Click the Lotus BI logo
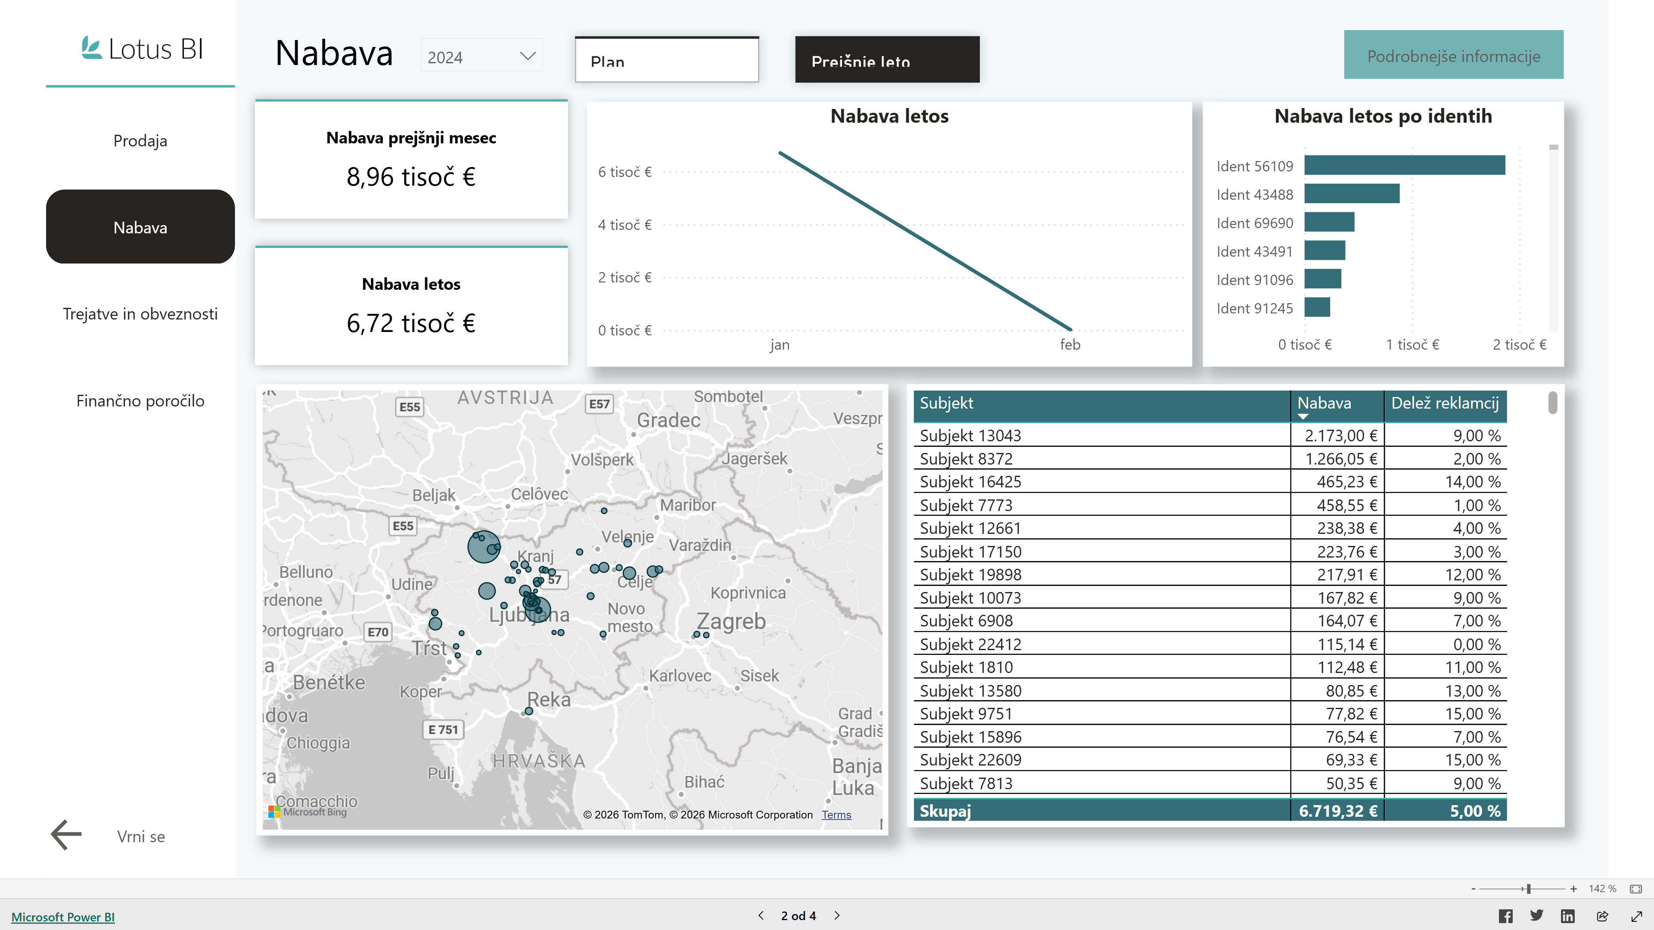This screenshot has height=930, width=1654. tap(141, 49)
